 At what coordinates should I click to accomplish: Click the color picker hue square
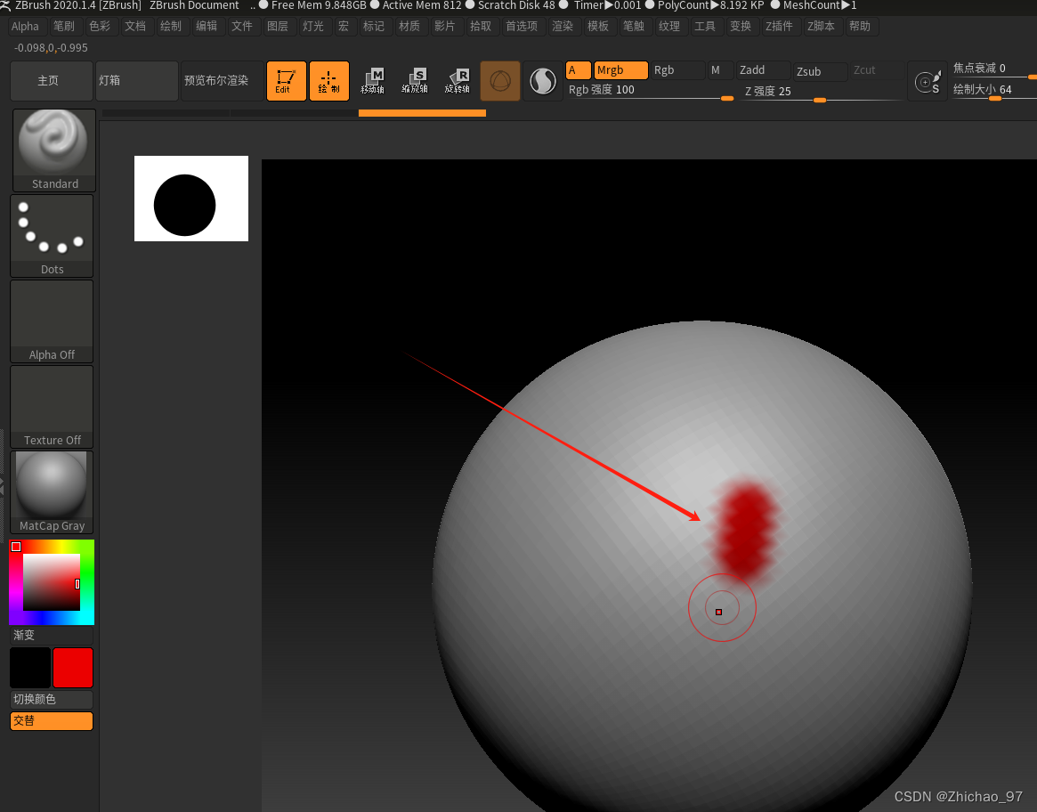pyautogui.click(x=52, y=582)
